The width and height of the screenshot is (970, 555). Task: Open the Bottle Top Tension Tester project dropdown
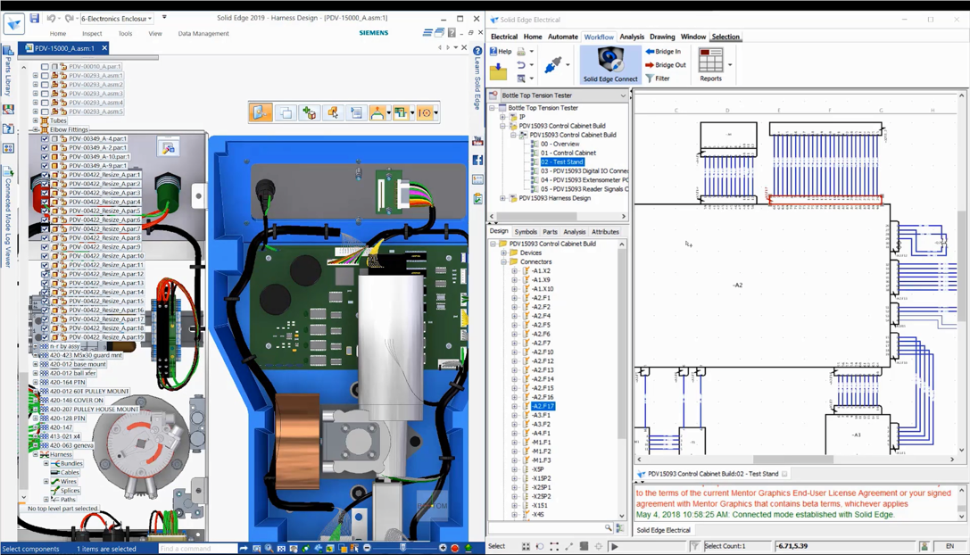[x=623, y=95]
